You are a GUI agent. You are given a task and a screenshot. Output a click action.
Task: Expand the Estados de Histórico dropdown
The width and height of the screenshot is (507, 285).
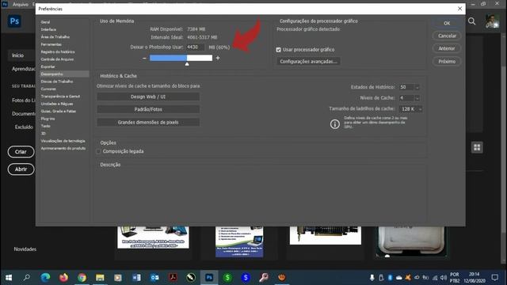417,87
